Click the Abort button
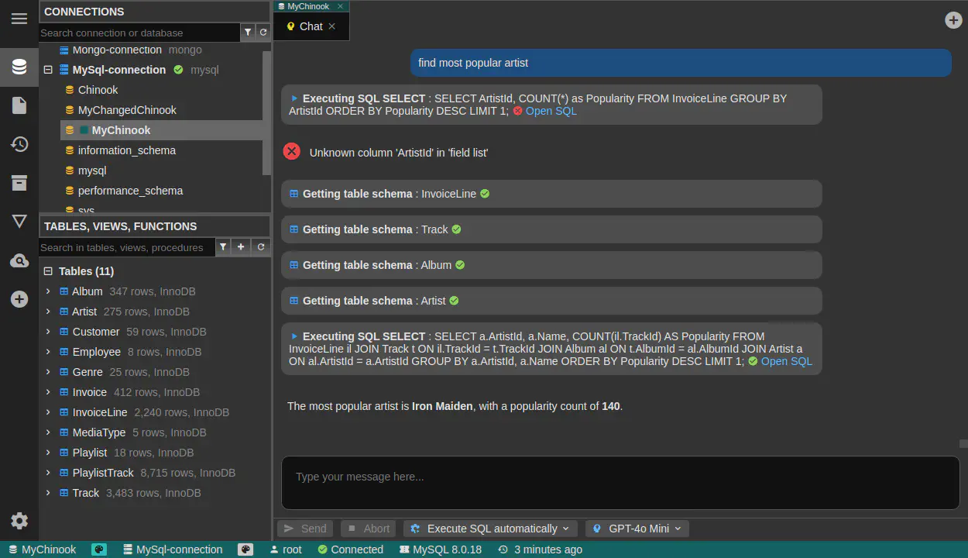The width and height of the screenshot is (968, 558). pyautogui.click(x=368, y=529)
